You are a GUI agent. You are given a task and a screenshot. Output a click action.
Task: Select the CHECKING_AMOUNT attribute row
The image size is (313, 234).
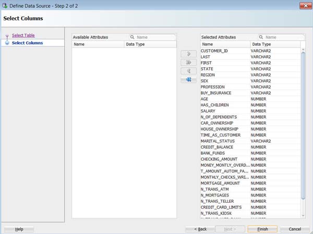[x=250, y=159]
